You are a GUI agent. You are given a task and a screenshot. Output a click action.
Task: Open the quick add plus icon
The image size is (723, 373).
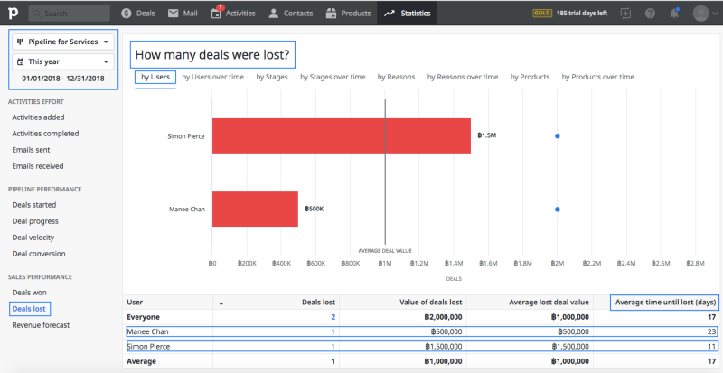point(625,14)
